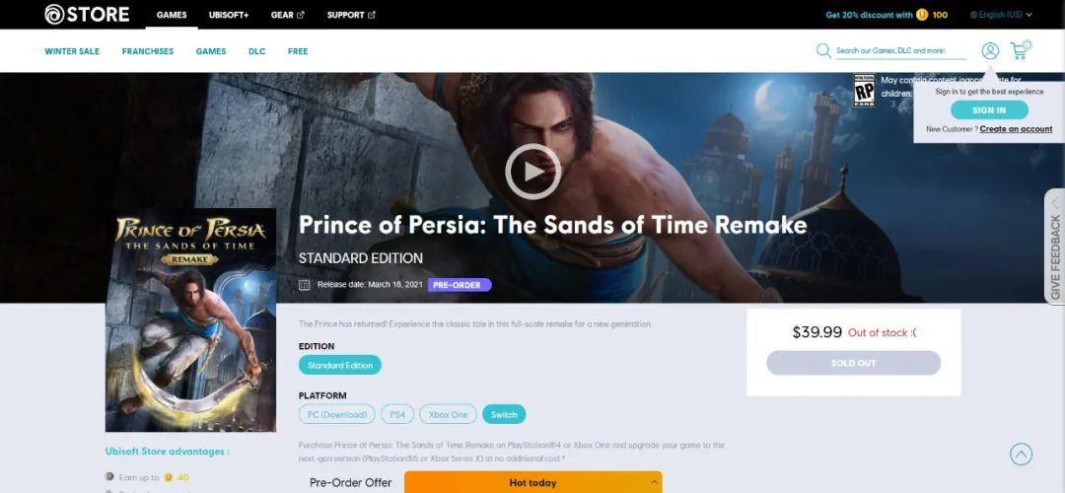This screenshot has height=493, width=1065.
Task: Click the Prince of Persia cover thumbnail
Action: (191, 319)
